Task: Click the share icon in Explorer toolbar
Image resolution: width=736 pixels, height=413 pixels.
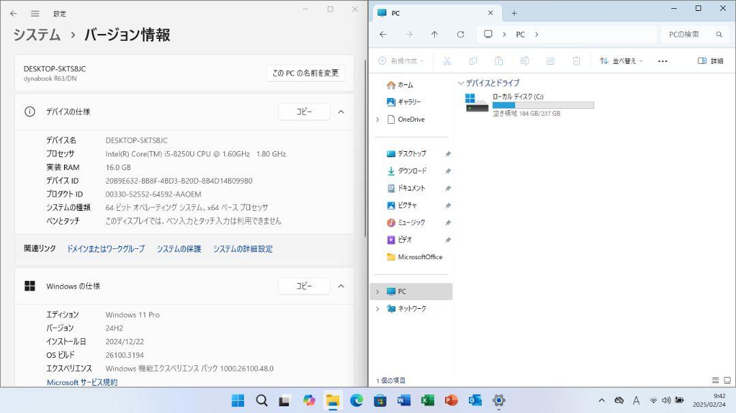Action: pyautogui.click(x=551, y=61)
